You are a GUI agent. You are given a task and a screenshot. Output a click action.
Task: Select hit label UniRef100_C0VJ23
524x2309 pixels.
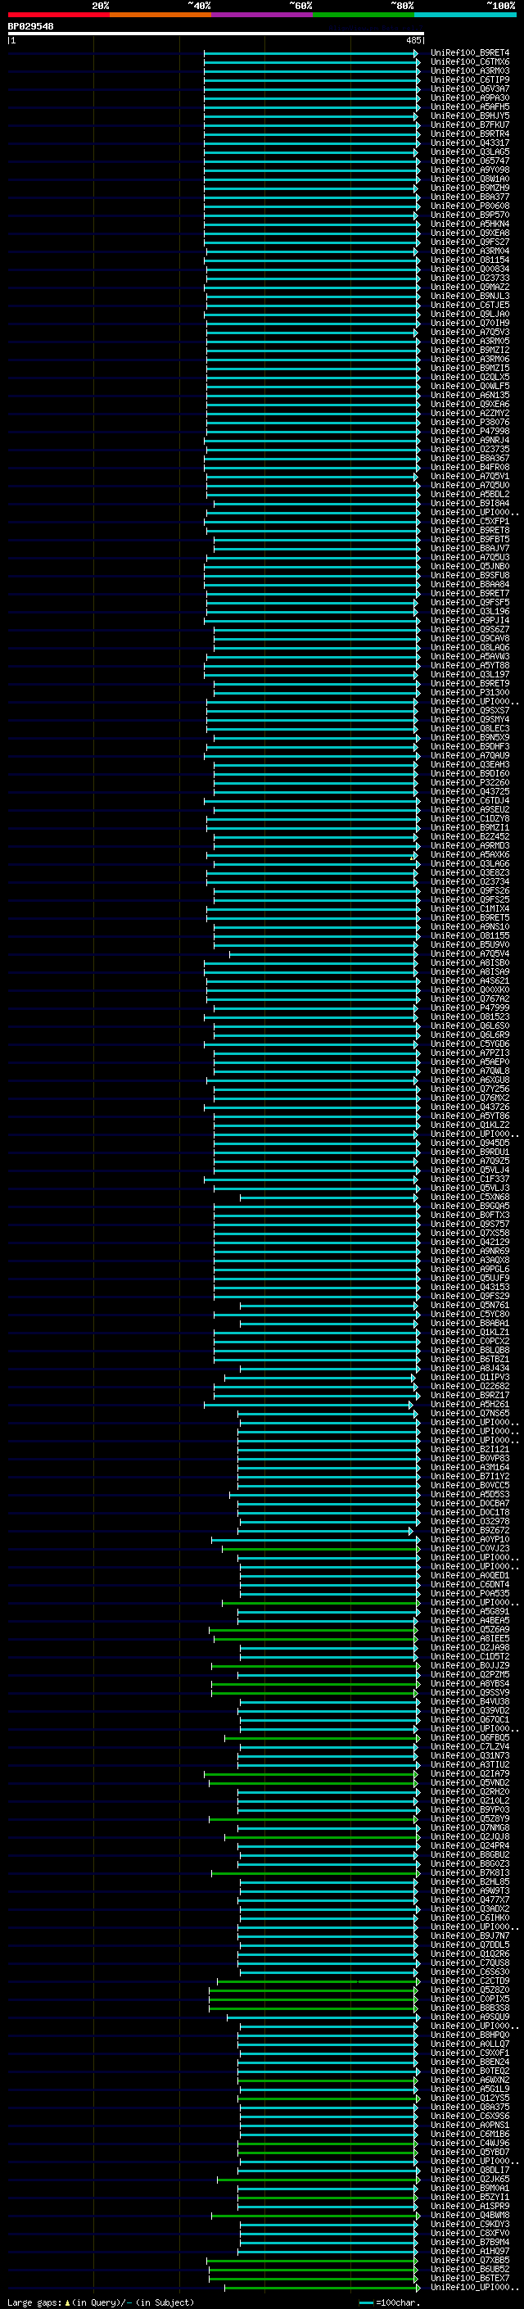[470, 1548]
